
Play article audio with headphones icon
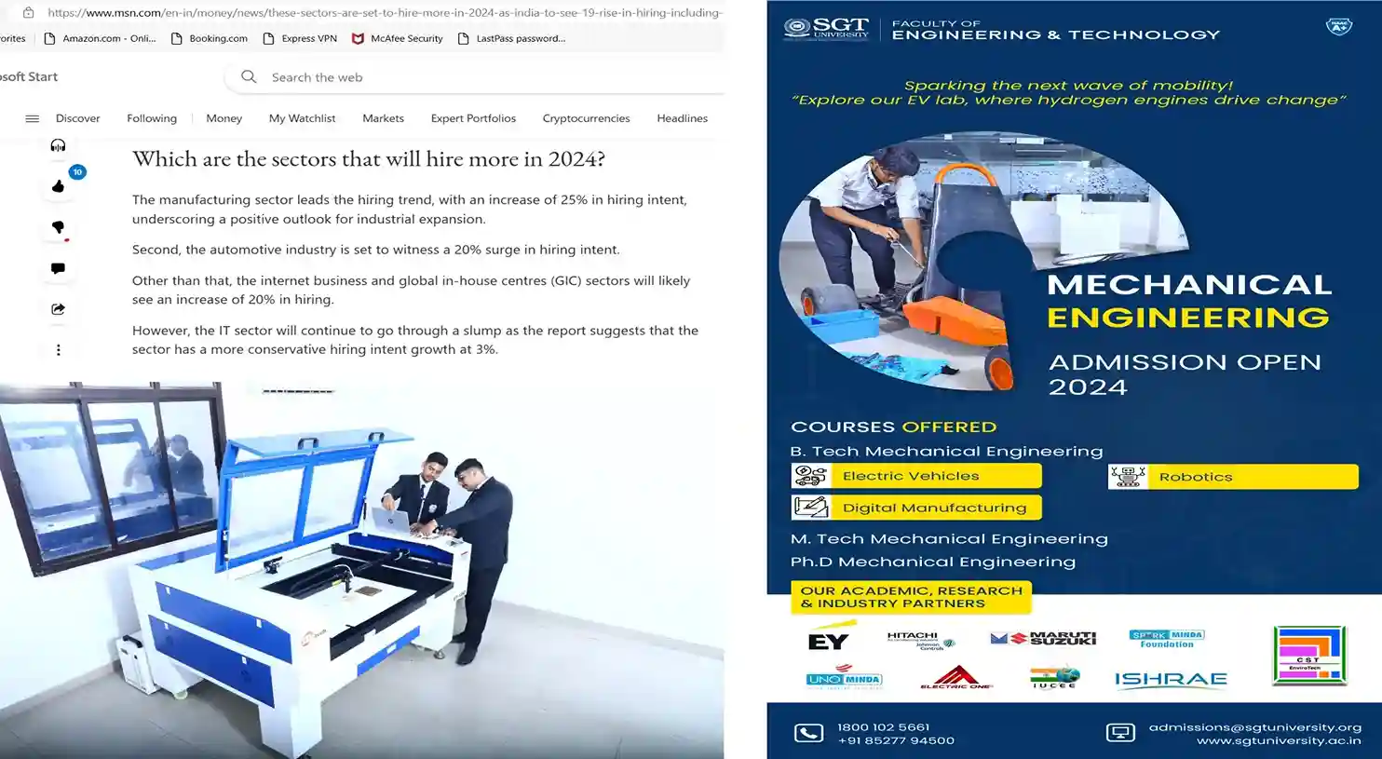(58, 145)
